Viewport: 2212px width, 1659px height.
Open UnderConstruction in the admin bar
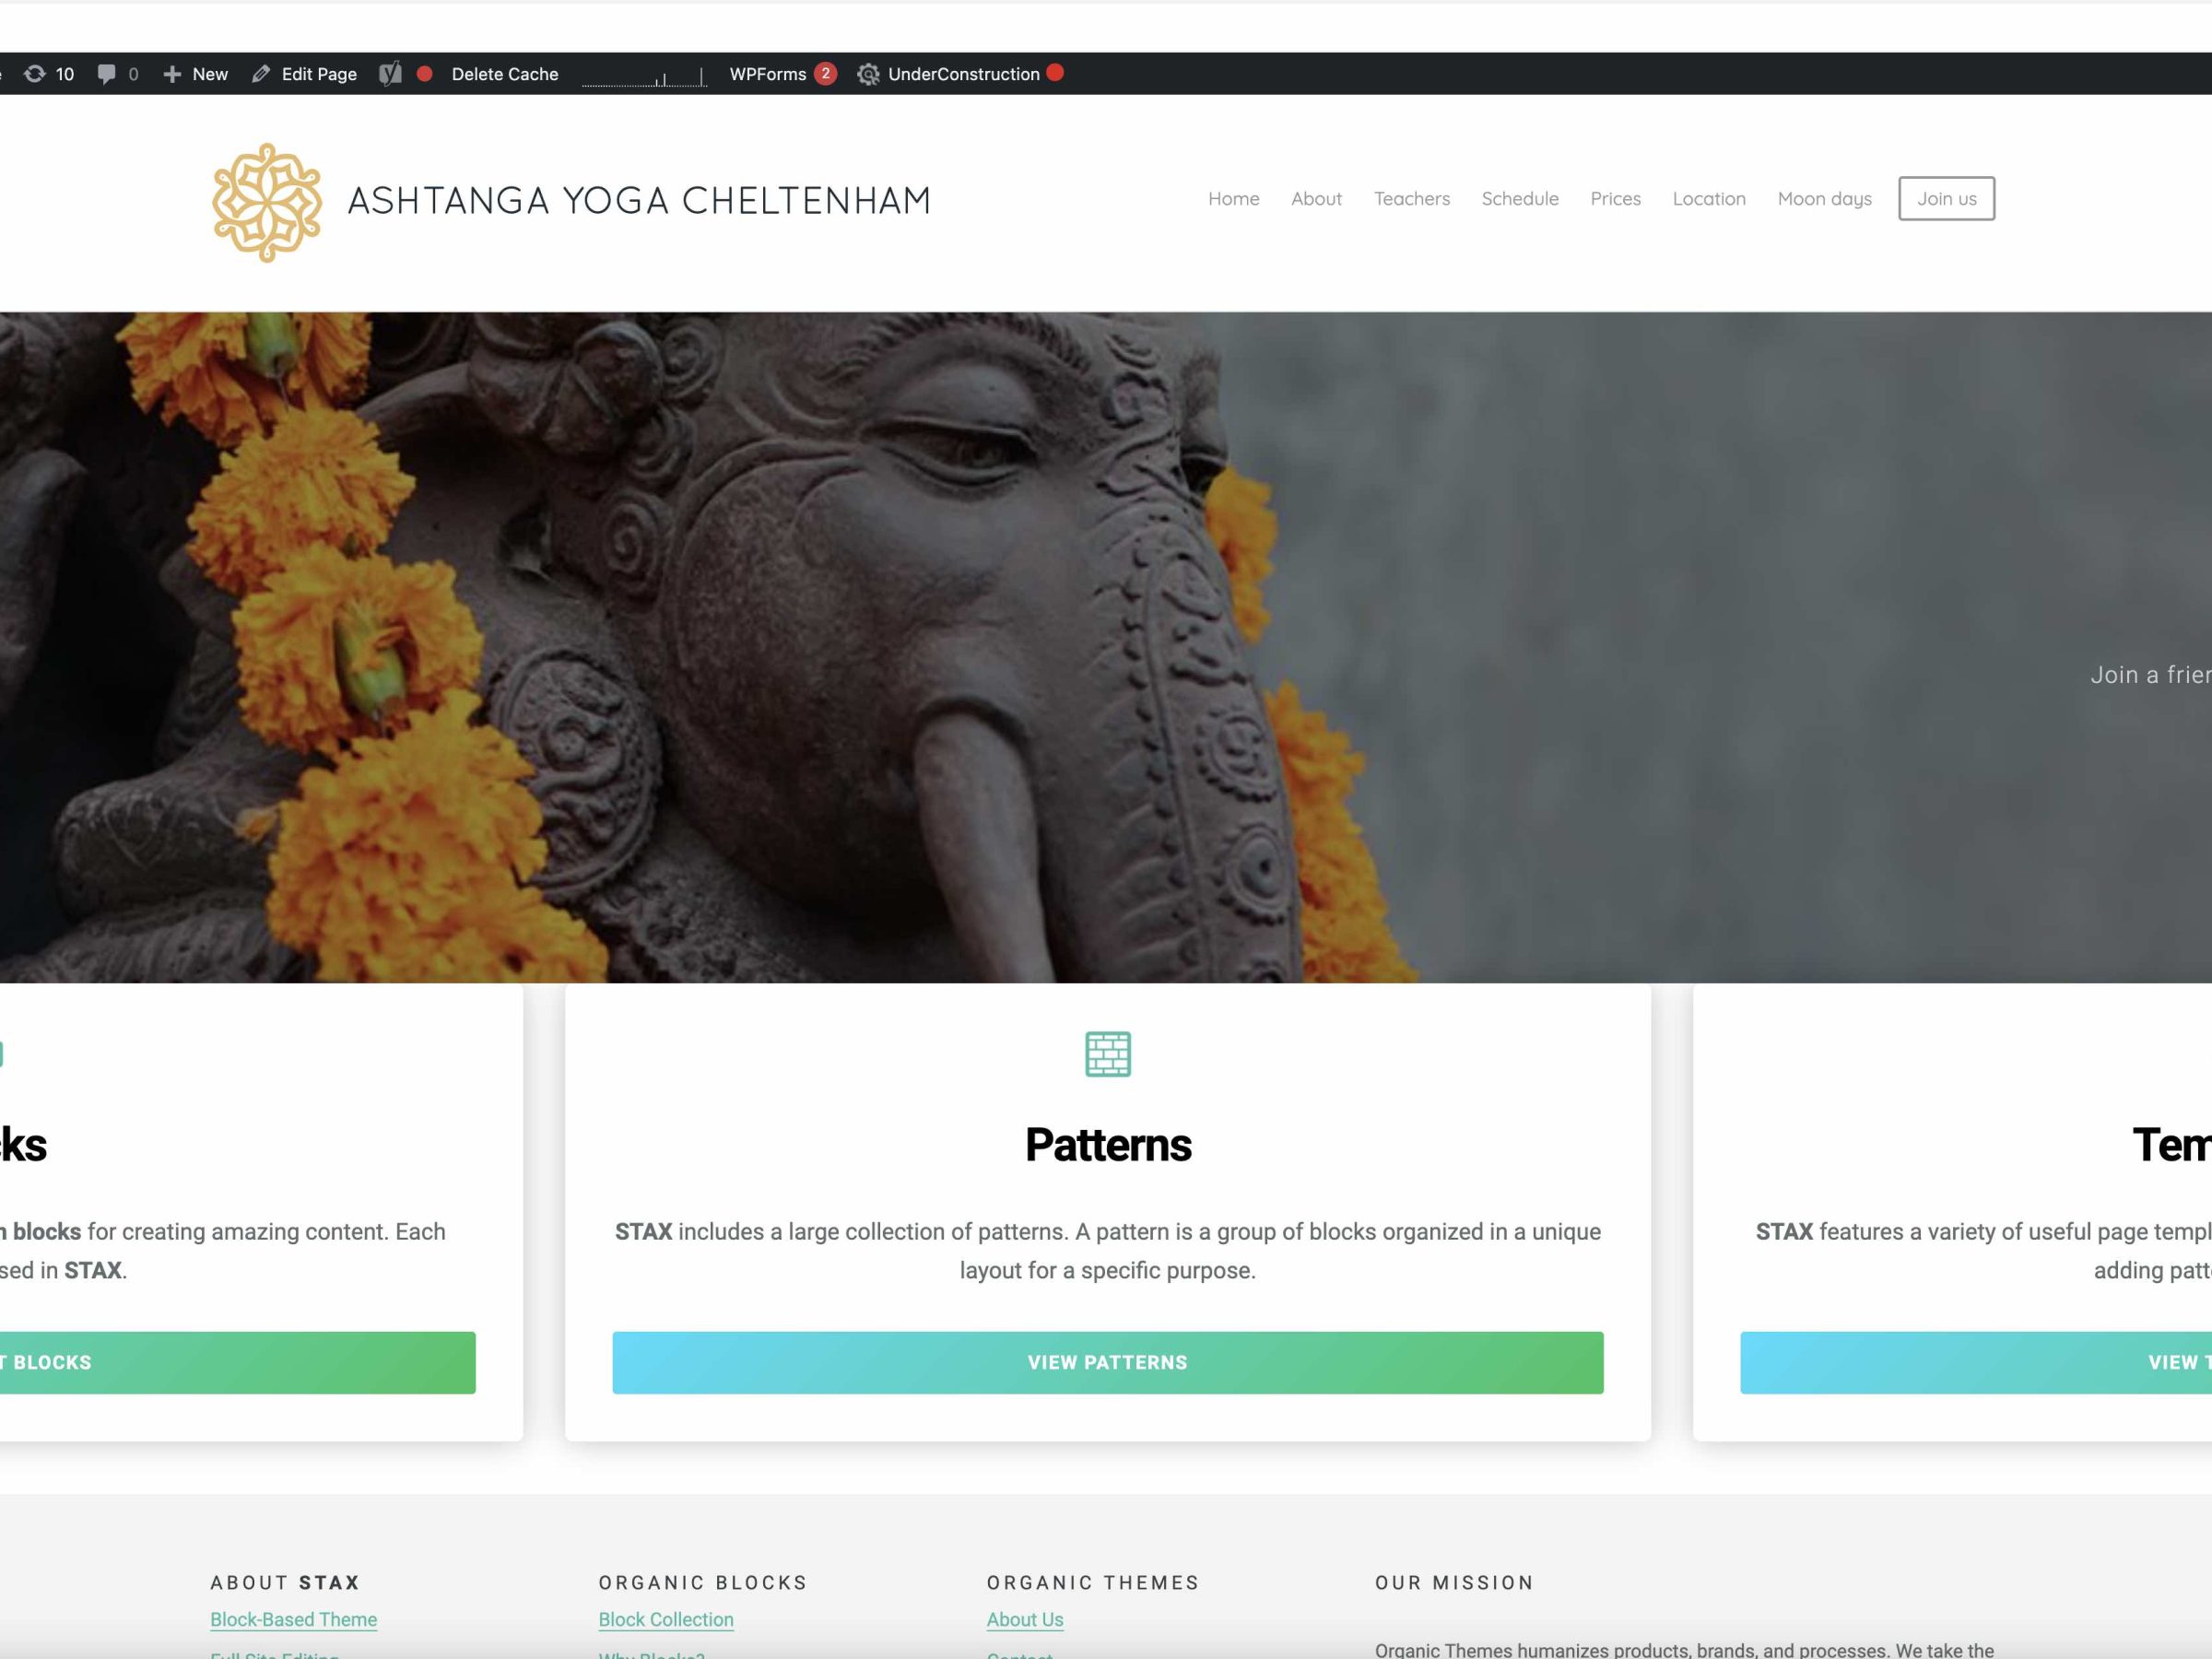coord(963,74)
